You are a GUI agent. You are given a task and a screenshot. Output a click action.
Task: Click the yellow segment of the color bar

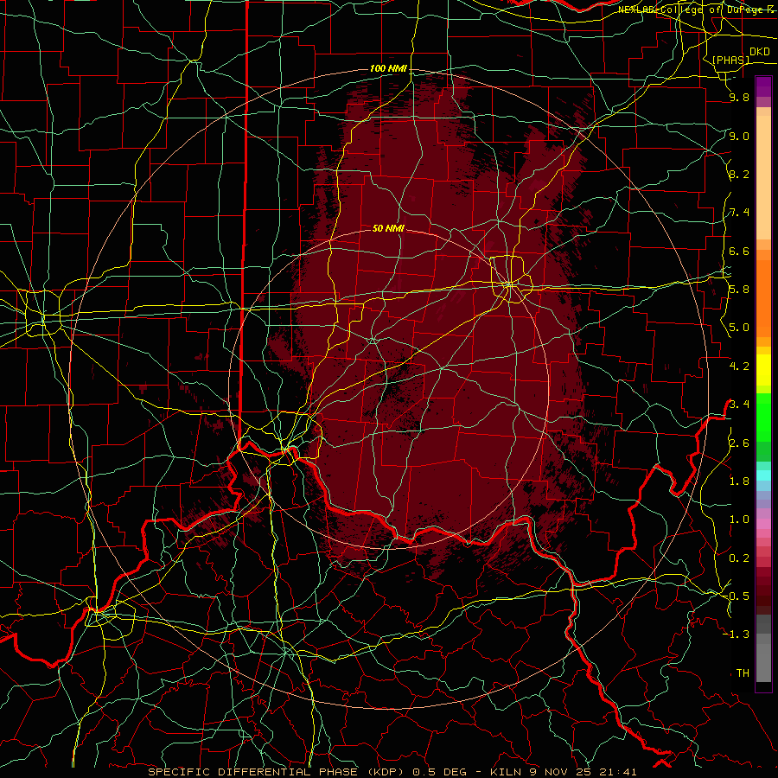tap(763, 370)
